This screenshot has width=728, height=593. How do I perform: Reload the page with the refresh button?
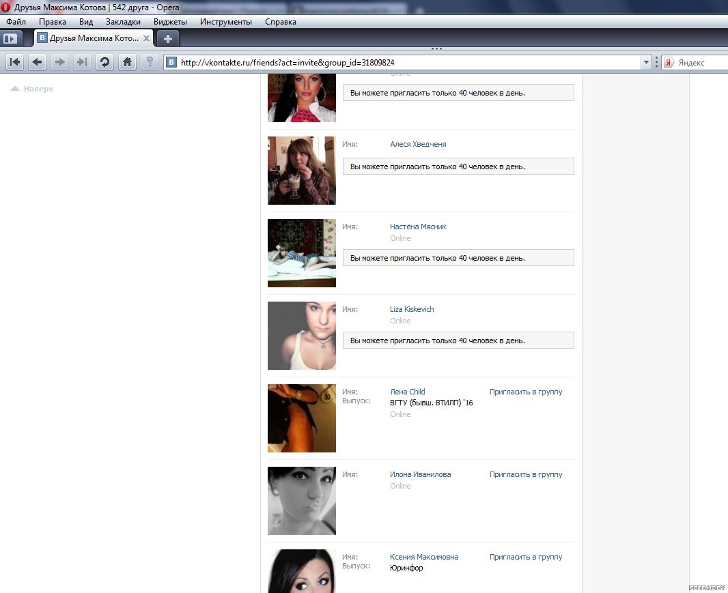104,62
